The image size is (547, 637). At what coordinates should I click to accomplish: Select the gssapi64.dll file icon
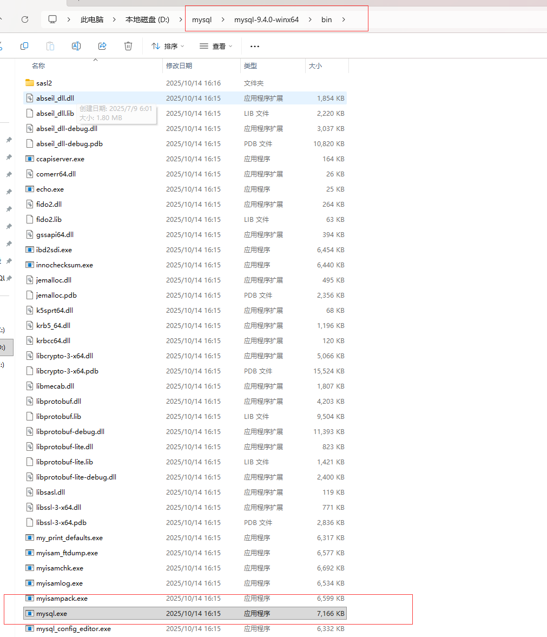coord(30,234)
